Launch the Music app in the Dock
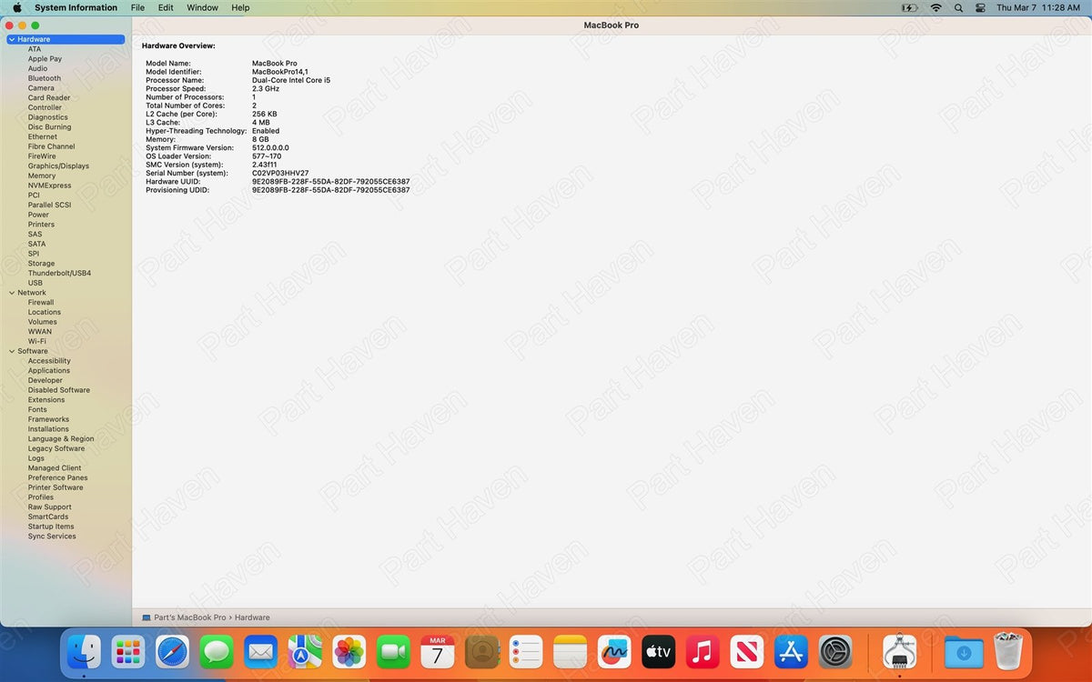The image size is (1092, 682). (x=702, y=651)
